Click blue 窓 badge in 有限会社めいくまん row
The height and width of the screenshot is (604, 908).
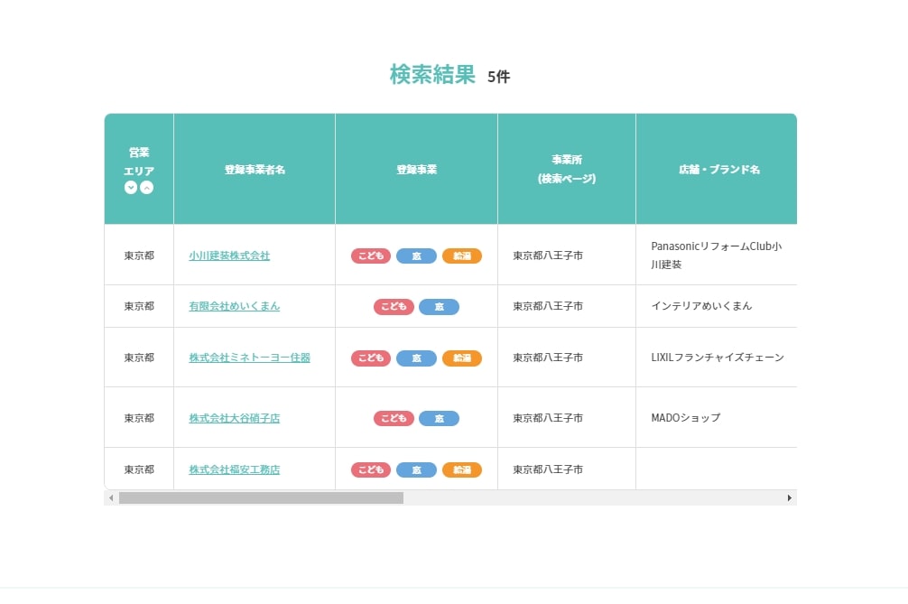pos(439,306)
